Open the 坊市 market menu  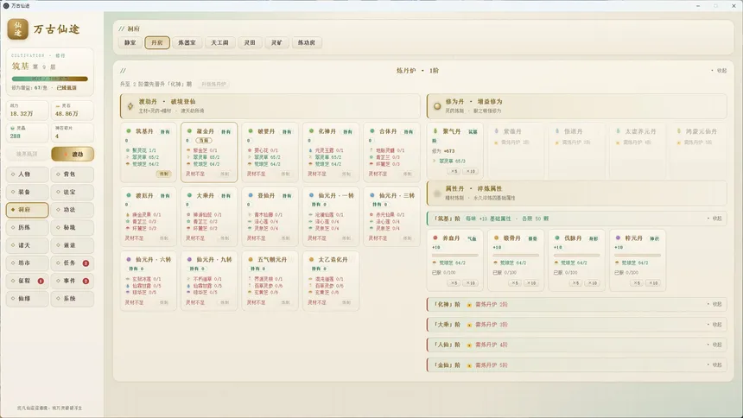point(28,263)
